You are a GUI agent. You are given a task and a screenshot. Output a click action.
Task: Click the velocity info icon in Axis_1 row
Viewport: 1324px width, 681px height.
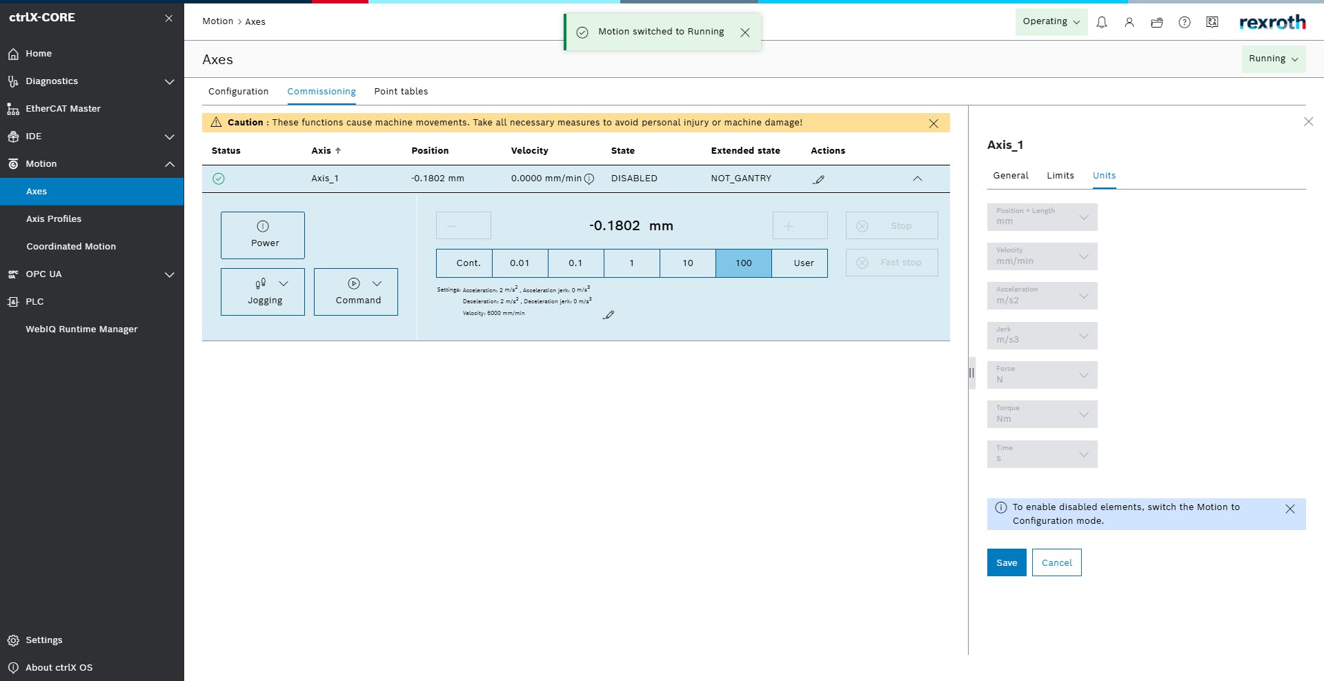pyautogui.click(x=589, y=179)
